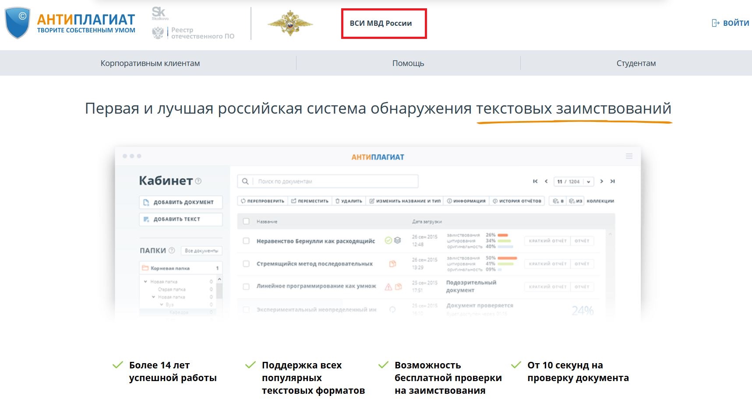Go to the next documents page
Screen dimensions: 752x399
pyautogui.click(x=602, y=181)
